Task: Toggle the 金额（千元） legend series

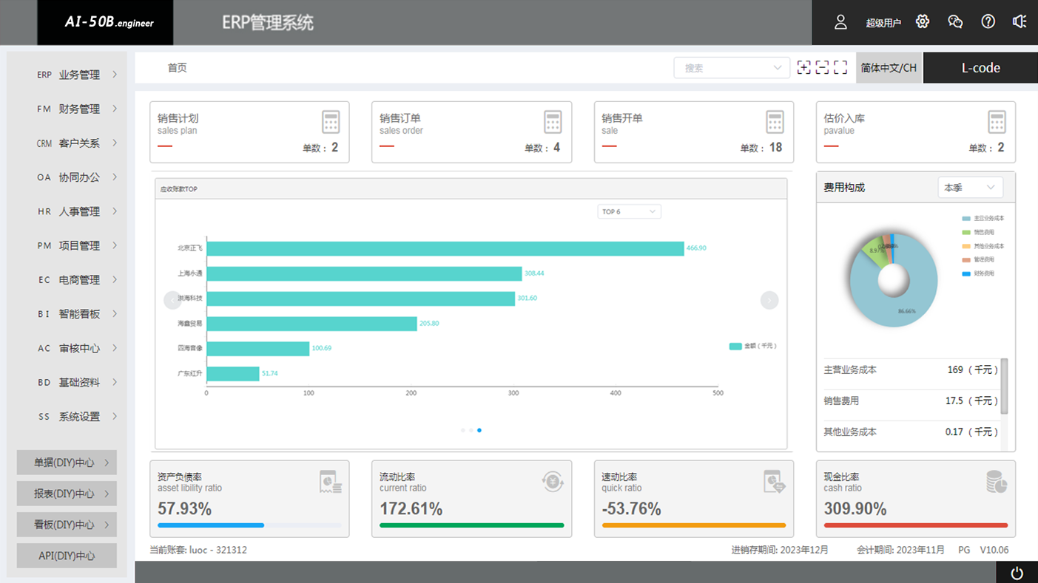Action: (753, 346)
